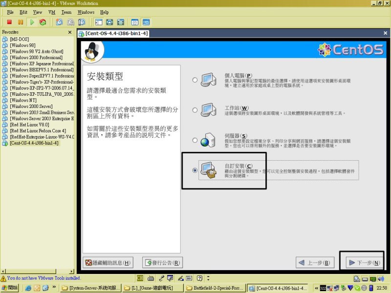Click the red Power Off toolbar icon
Viewport: 391px width, 293px height.
9,22
